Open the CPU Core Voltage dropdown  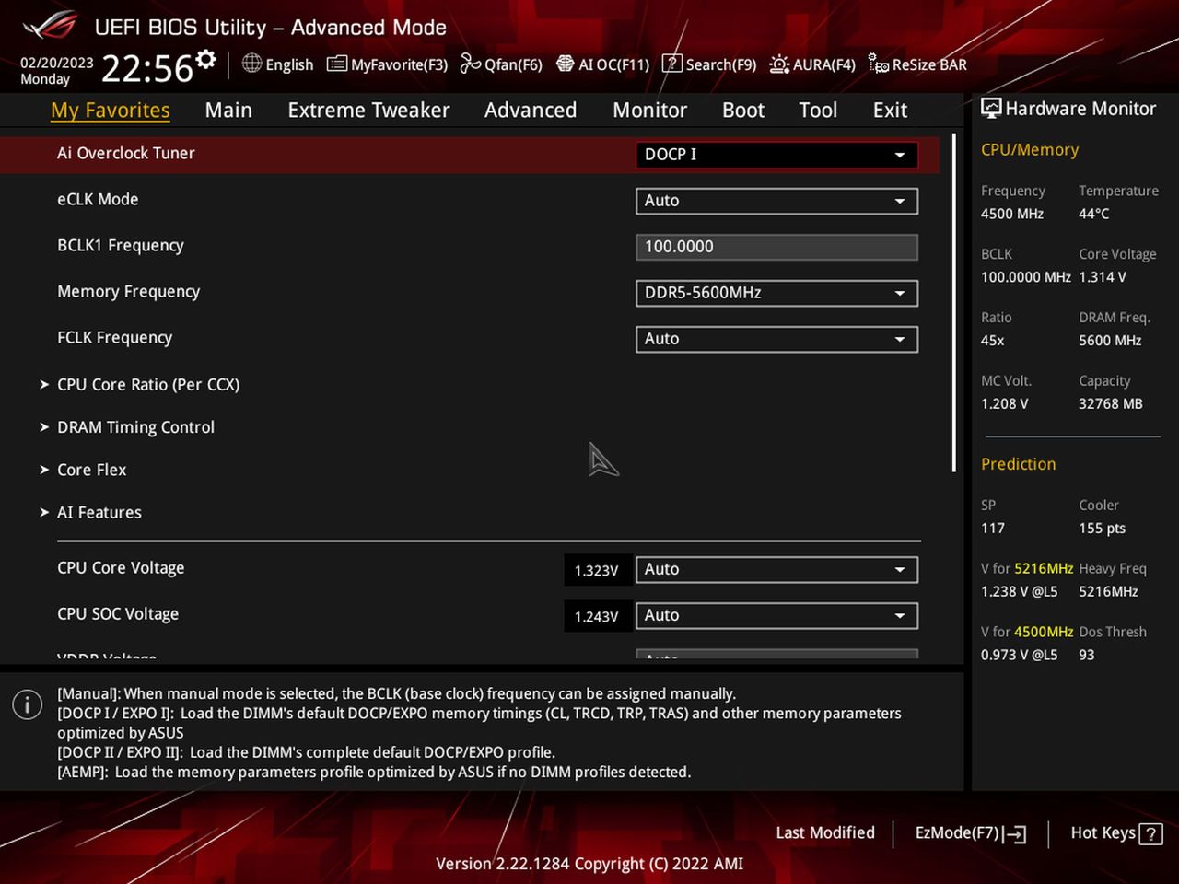pyautogui.click(x=776, y=569)
